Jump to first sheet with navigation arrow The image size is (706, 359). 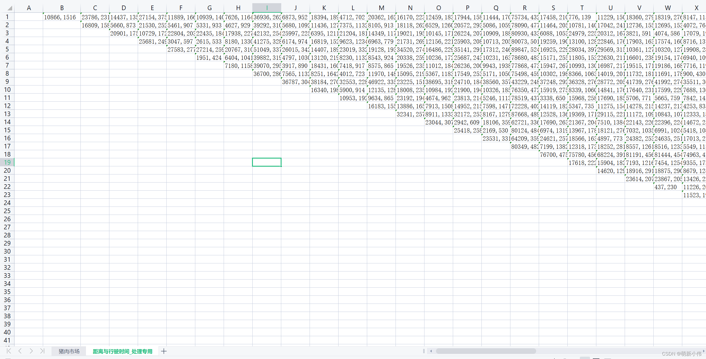(x=9, y=351)
